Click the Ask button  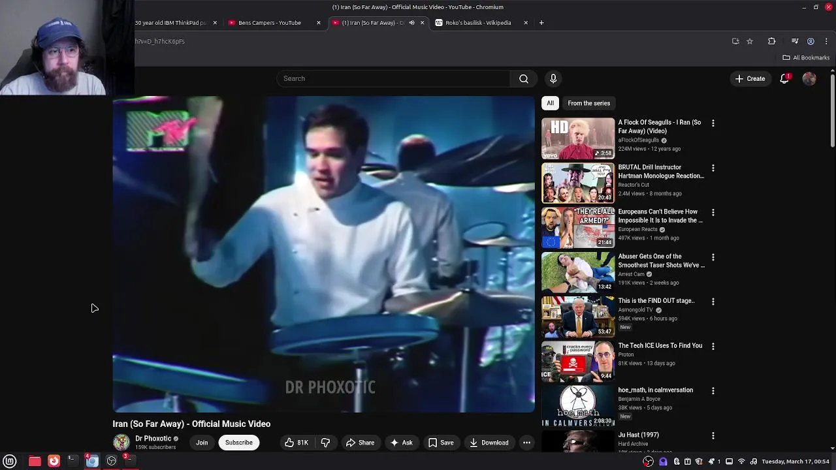coord(401,443)
